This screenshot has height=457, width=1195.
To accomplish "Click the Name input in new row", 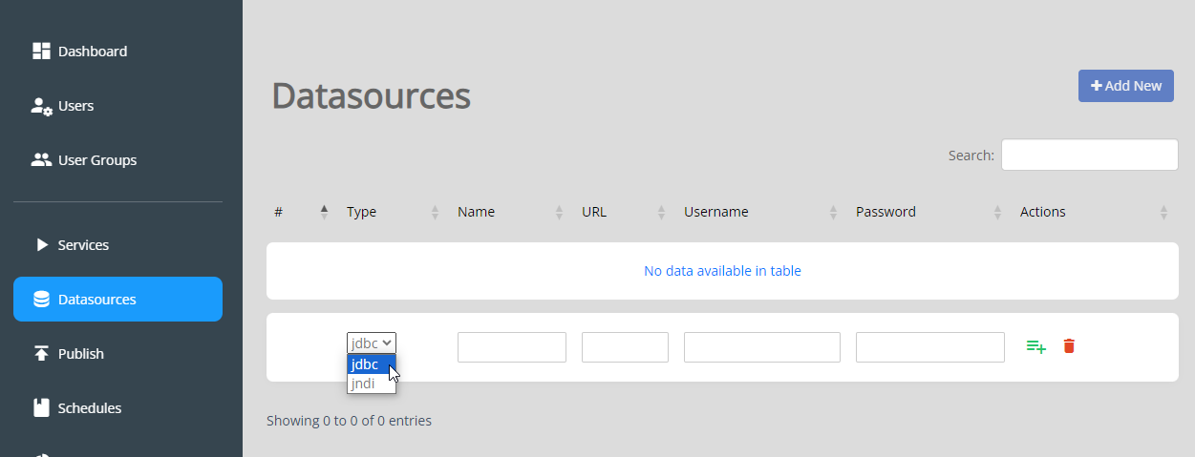I will click(x=512, y=347).
